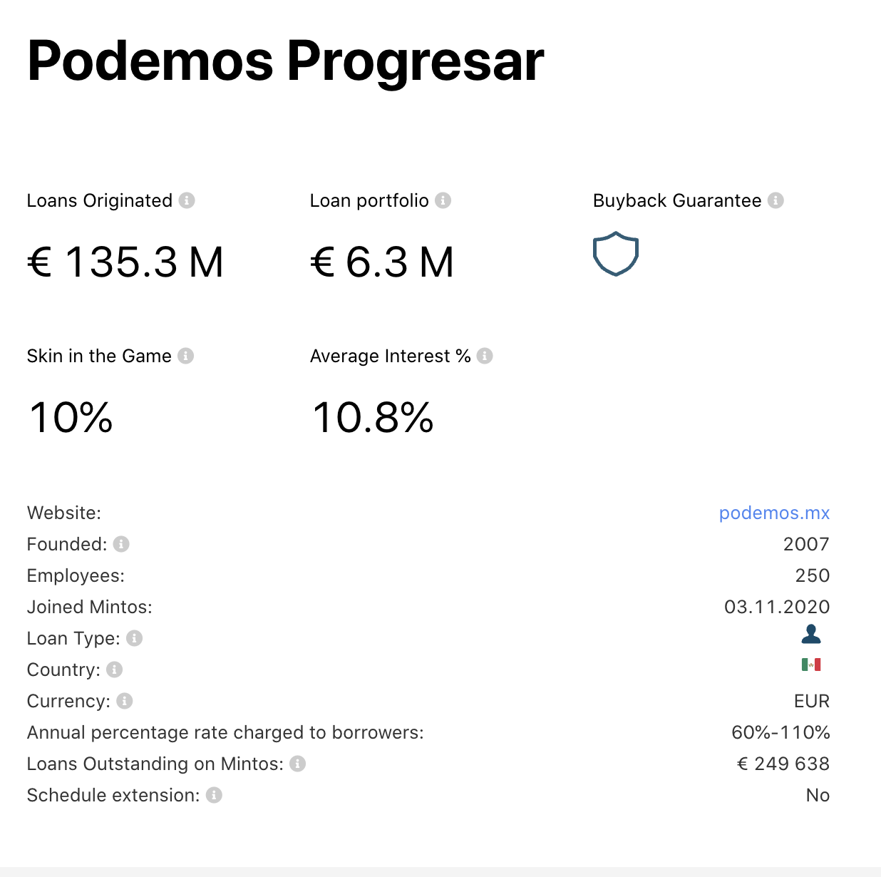Click info icon next to Founded
Viewport: 881px width, 877px height.
pyautogui.click(x=121, y=544)
